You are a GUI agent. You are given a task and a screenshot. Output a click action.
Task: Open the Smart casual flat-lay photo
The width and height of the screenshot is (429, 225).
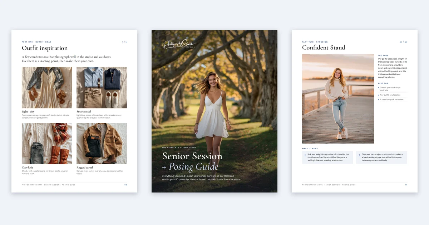point(102,87)
